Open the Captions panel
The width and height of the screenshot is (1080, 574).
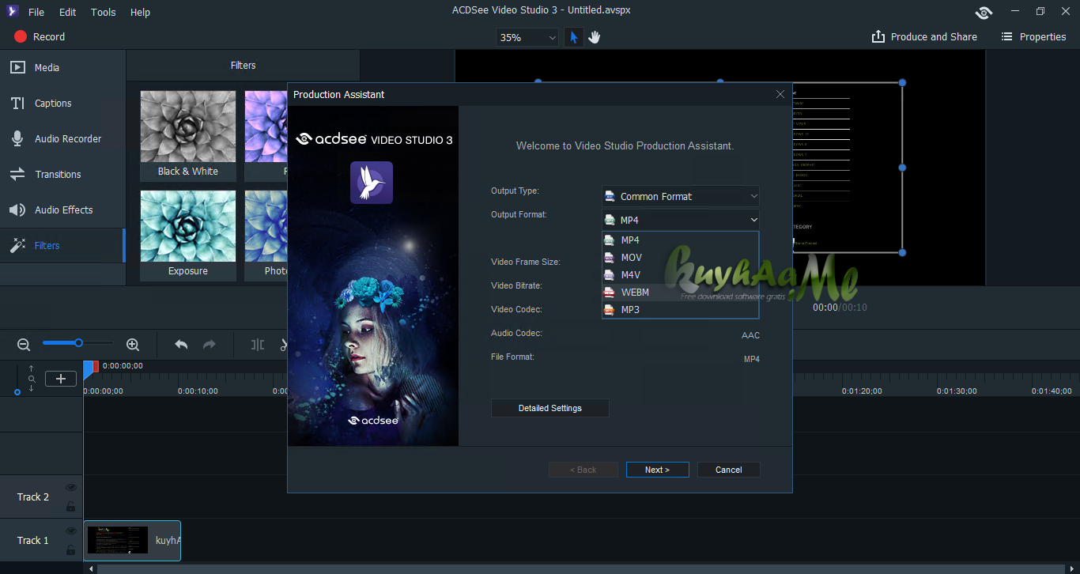click(62, 103)
